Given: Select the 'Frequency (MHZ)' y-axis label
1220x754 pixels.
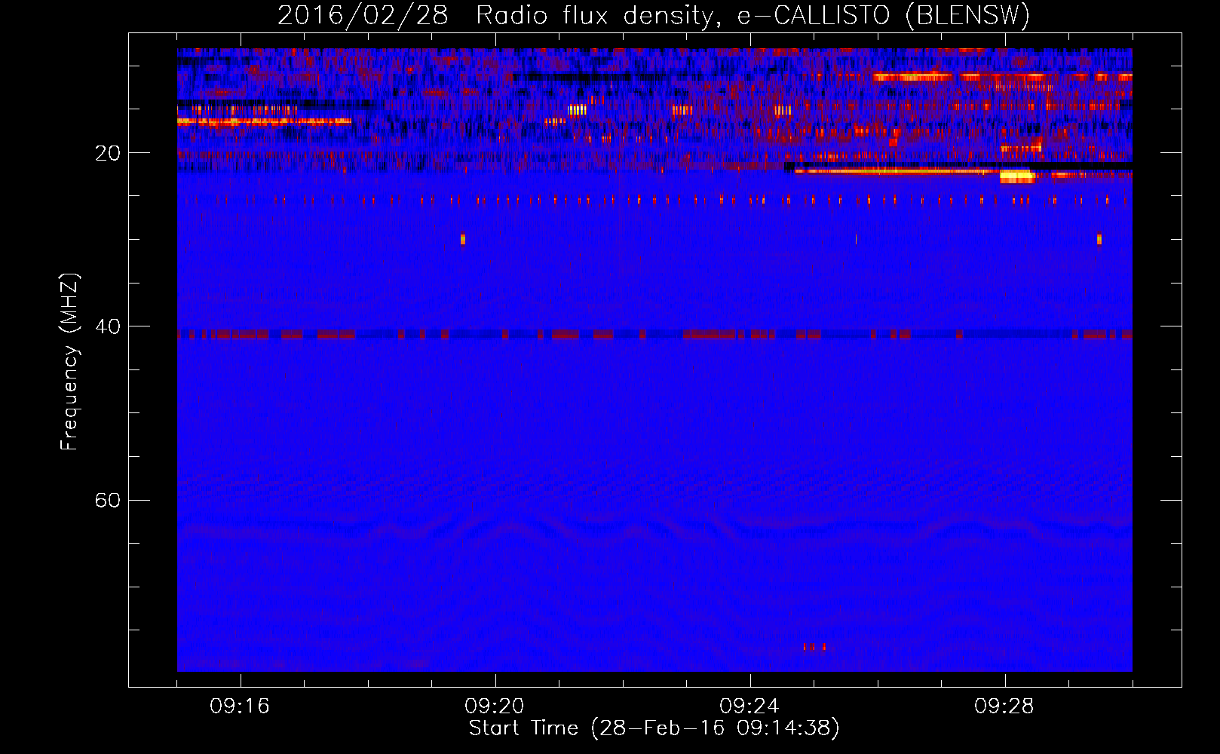Looking at the screenshot, I should 69,362.
